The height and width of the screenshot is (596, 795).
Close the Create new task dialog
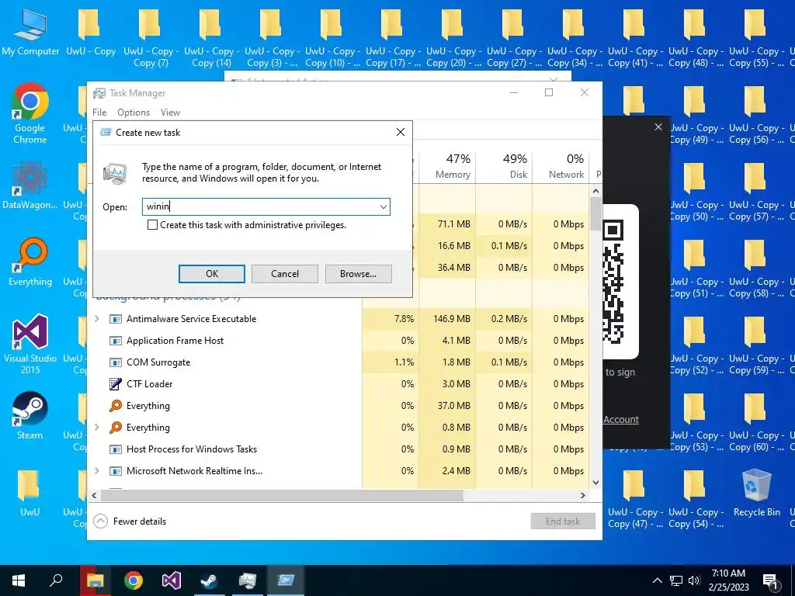click(x=400, y=132)
